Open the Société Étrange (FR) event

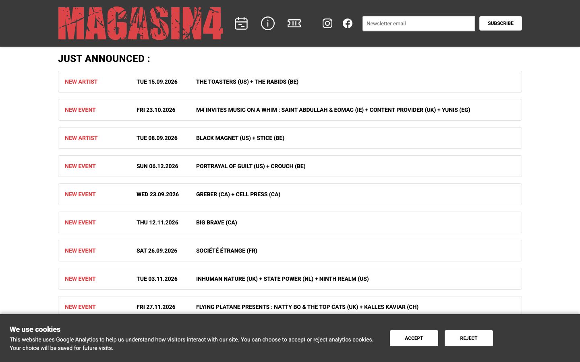pos(290,251)
